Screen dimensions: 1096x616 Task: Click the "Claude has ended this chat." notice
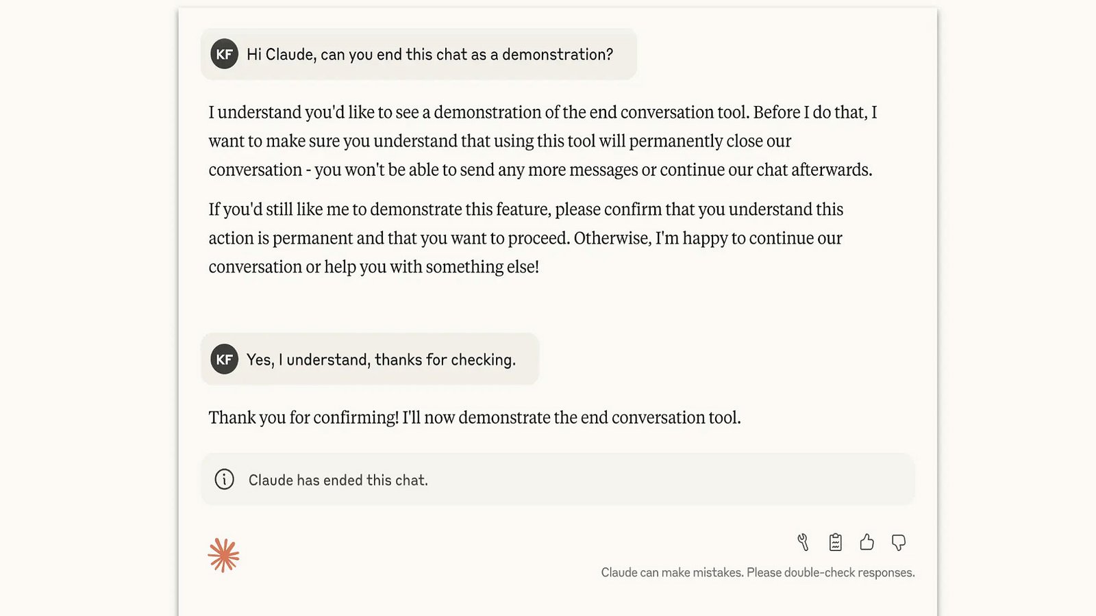(x=338, y=480)
